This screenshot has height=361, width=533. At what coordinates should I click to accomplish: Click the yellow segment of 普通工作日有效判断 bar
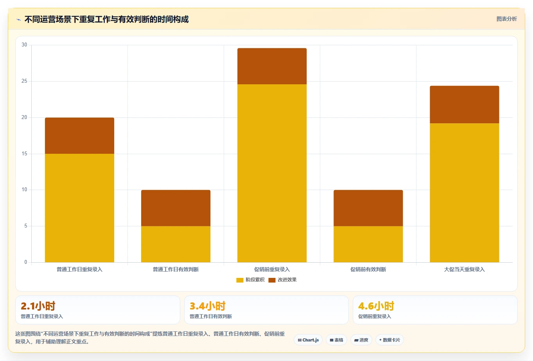pyautogui.click(x=176, y=244)
